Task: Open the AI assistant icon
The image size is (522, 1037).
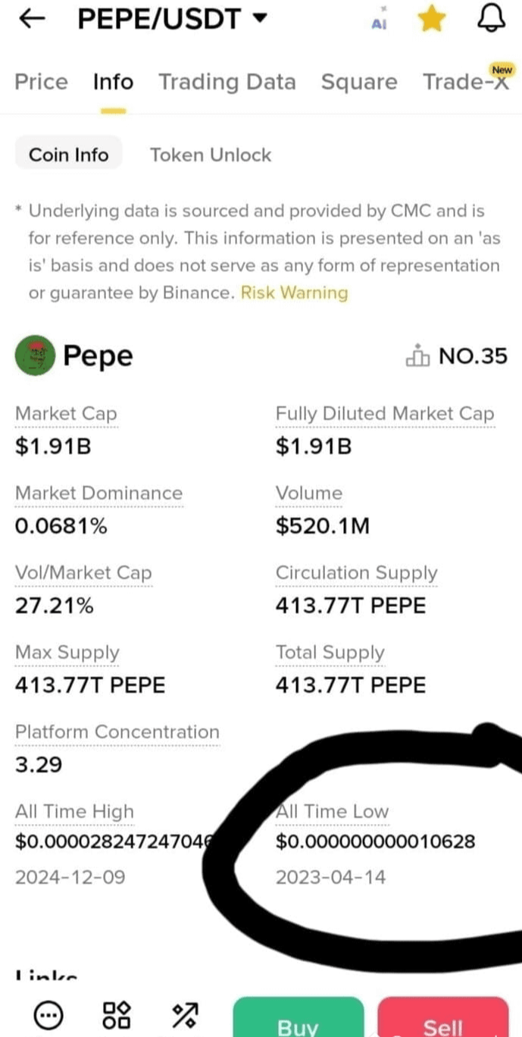Action: pos(380,20)
